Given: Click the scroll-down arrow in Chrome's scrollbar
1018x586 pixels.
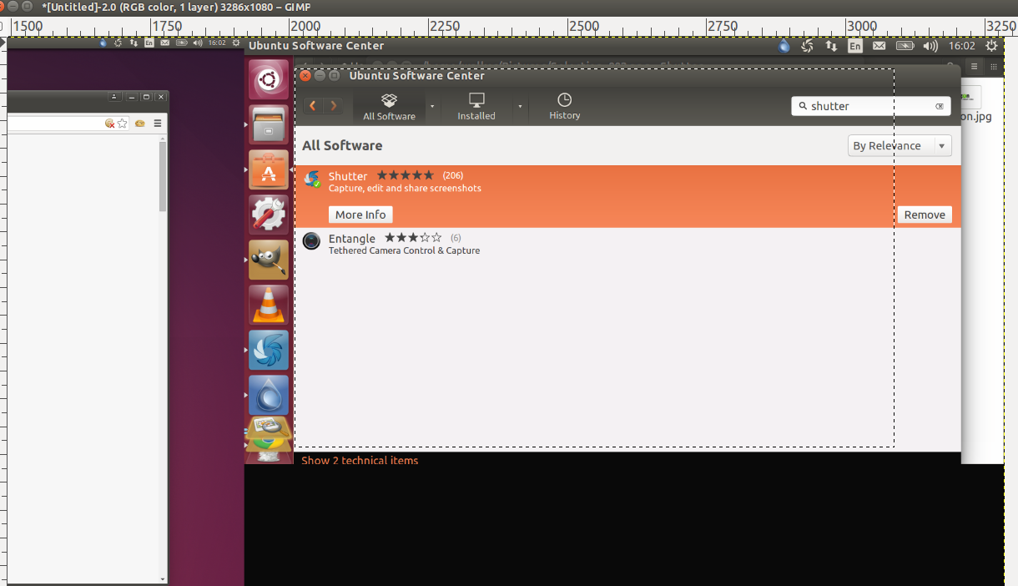Looking at the screenshot, I should pos(163,578).
